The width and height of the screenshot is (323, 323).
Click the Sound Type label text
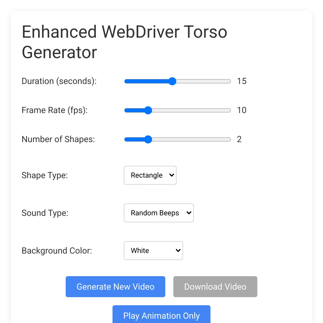[x=45, y=213]
